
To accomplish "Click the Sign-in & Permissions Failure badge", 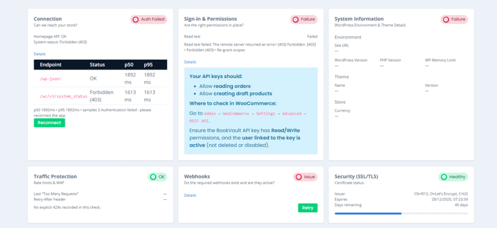I will [x=304, y=19].
